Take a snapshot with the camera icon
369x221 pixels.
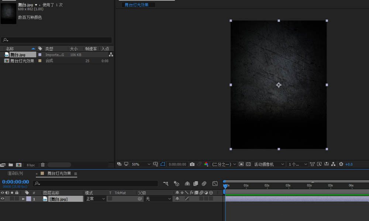click(192, 164)
